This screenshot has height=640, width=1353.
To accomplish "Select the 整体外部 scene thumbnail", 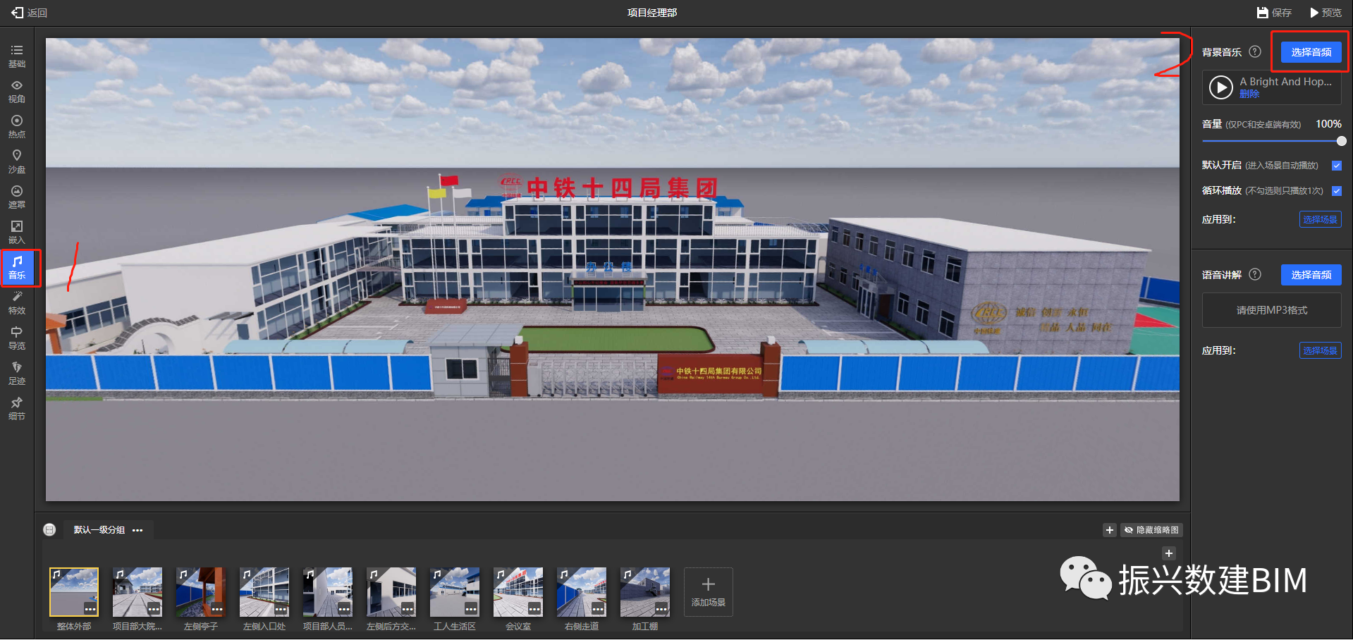I will coord(74,592).
